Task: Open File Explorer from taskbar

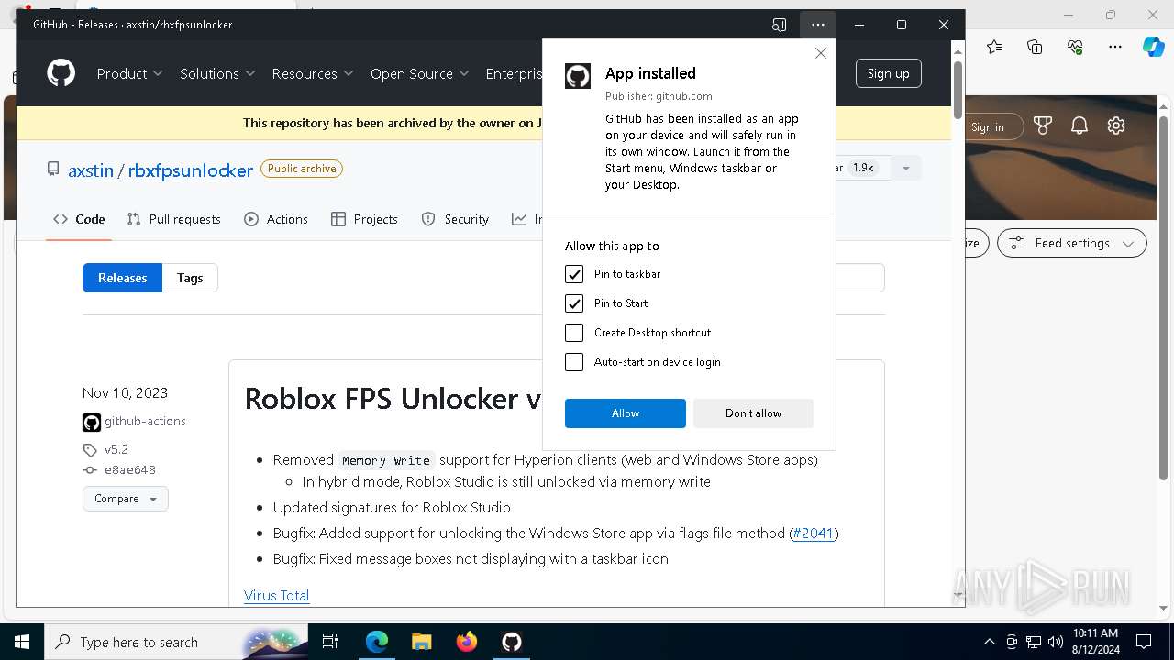Action: [x=421, y=642]
